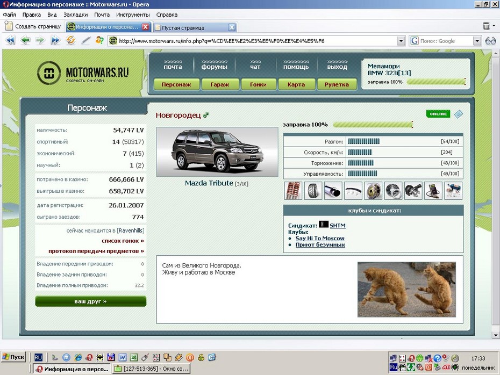Click the turbocharger part icon
The image size is (500, 375).
pyautogui.click(x=413, y=191)
